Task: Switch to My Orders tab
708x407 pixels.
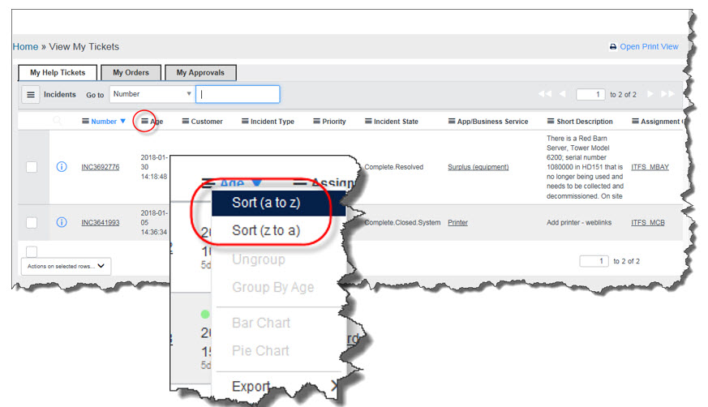Action: click(x=131, y=73)
